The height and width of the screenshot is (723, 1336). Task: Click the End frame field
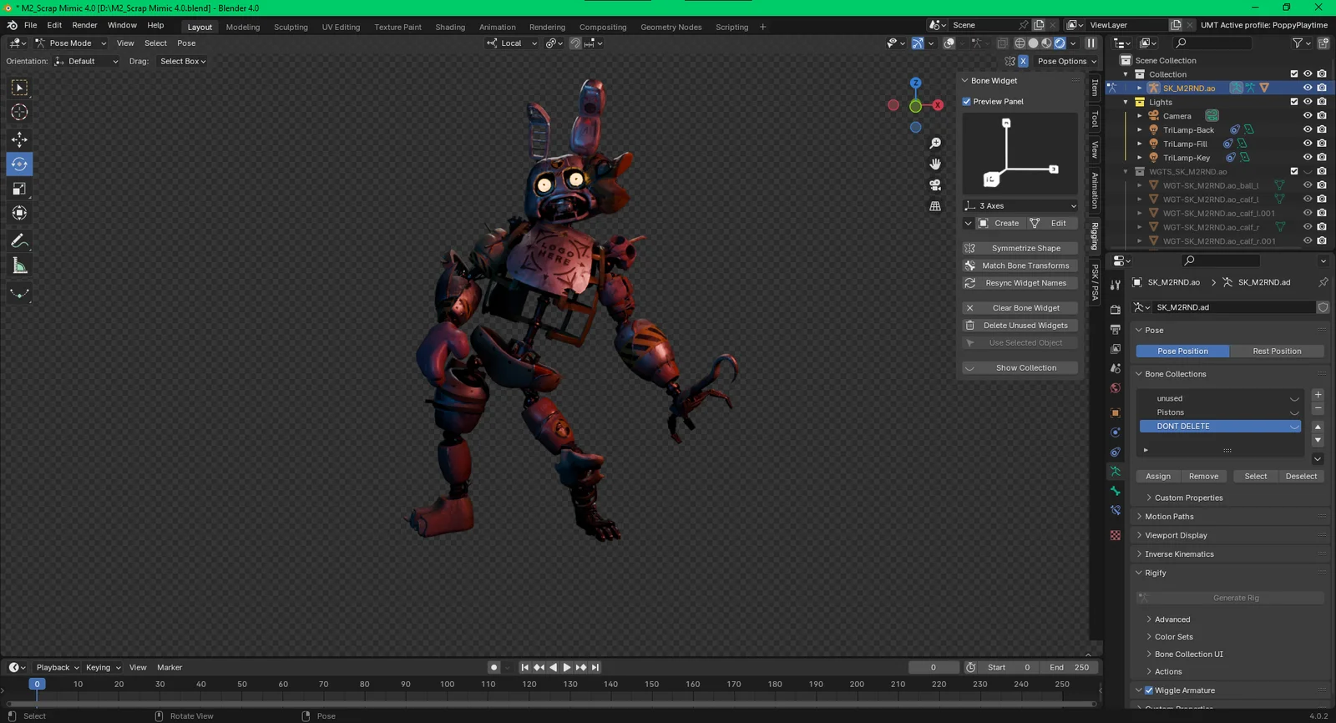coord(1069,667)
